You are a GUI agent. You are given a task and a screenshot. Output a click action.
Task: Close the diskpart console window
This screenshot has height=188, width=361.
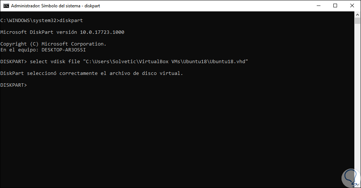pyautogui.click(x=352, y=6)
